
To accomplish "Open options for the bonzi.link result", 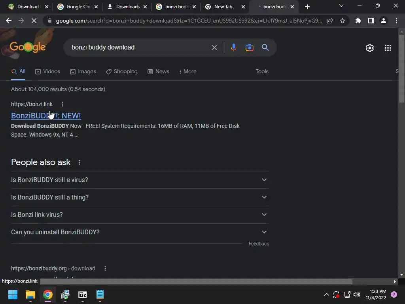I will pos(62,104).
